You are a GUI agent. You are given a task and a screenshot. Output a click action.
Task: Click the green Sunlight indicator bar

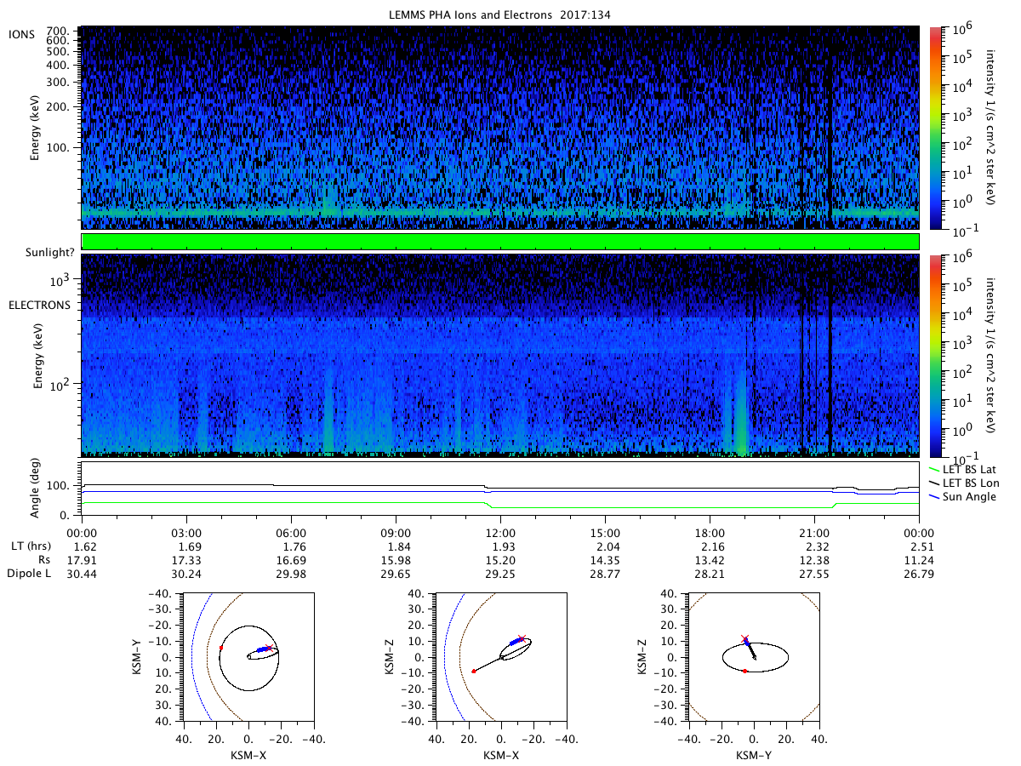pos(500,242)
